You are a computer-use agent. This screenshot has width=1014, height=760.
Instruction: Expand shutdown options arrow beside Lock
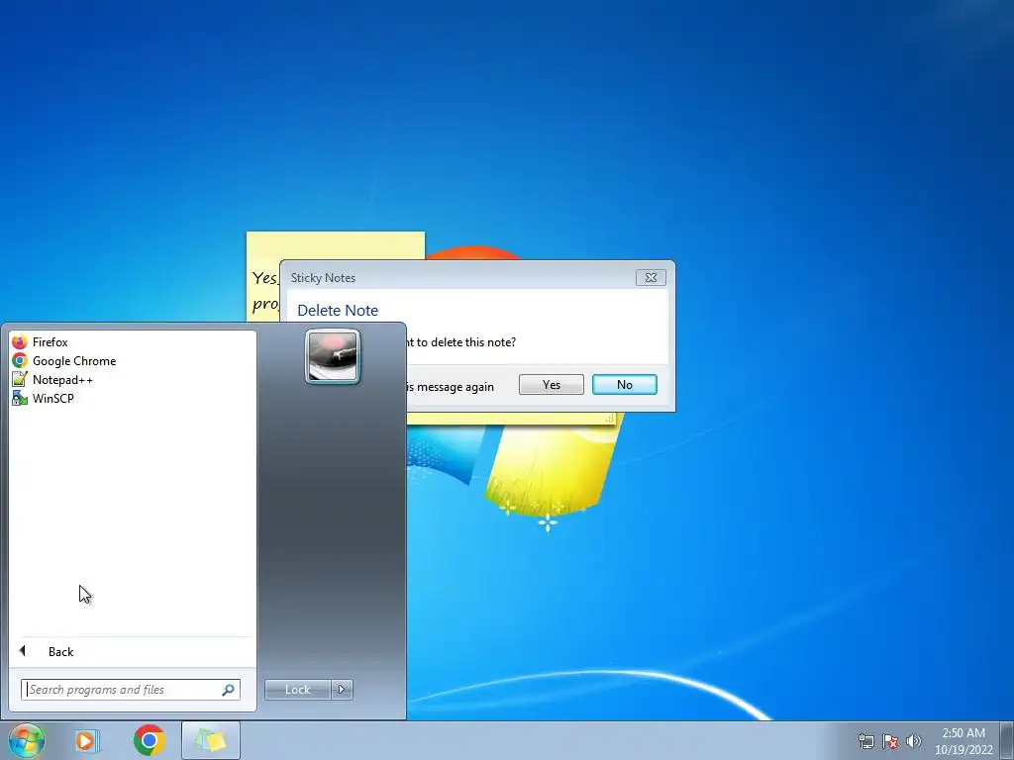pyautogui.click(x=342, y=690)
